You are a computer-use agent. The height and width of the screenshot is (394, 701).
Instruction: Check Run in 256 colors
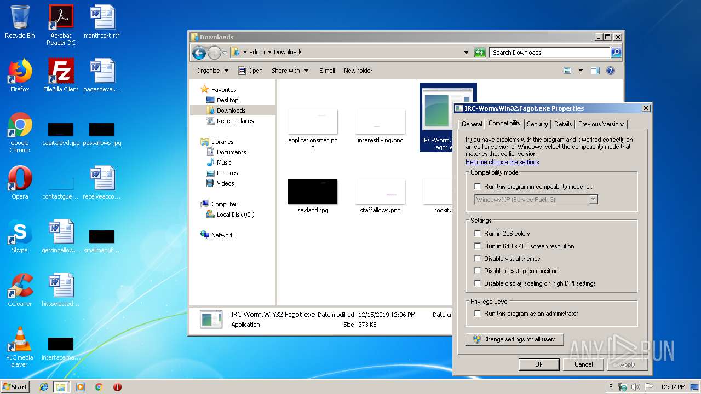click(x=478, y=234)
